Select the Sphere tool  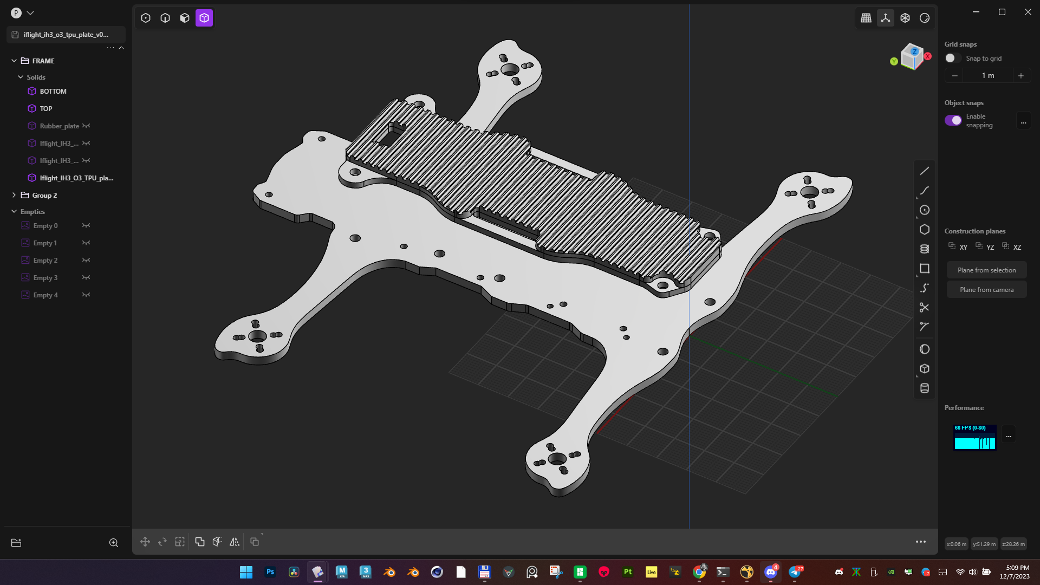click(924, 349)
